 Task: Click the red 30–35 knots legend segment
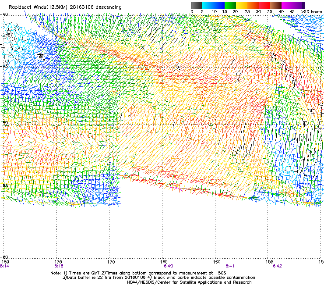264,5
